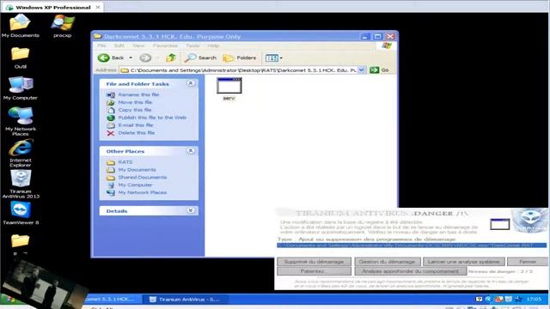
Task: Open the Help menu
Action: tap(213, 45)
